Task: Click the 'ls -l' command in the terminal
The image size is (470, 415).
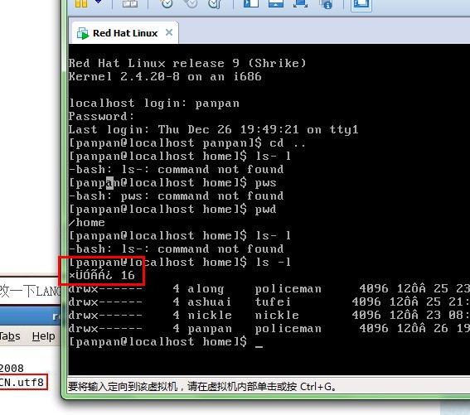Action: [273, 263]
